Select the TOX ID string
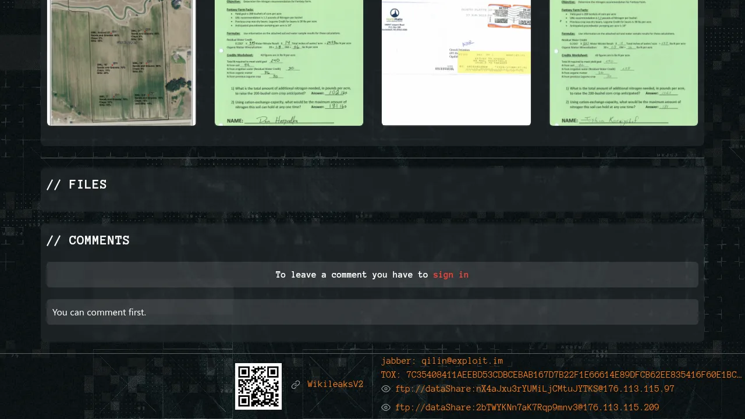 (561, 375)
